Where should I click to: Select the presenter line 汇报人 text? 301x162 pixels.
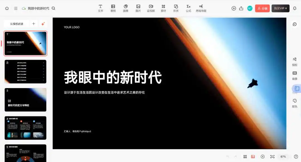(77, 131)
